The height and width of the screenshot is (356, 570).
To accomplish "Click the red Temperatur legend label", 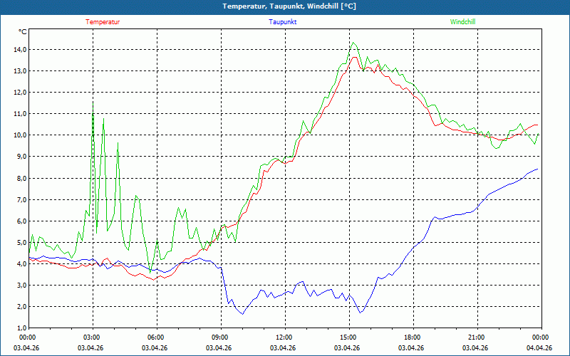I will (x=103, y=22).
